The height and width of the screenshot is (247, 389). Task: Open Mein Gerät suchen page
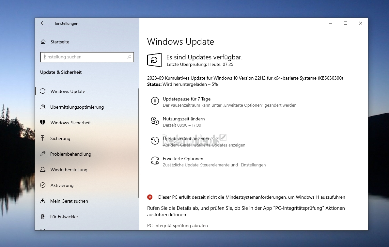click(x=69, y=201)
